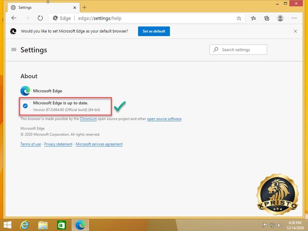Go back using the back arrow

click(x=14, y=18)
